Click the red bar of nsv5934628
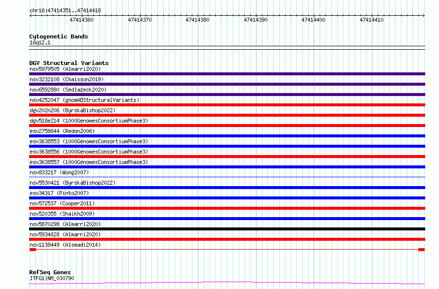Viewport: 439px width, 289px height. click(x=227, y=239)
